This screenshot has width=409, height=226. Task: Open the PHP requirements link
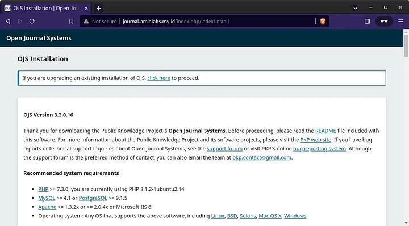tap(43, 189)
